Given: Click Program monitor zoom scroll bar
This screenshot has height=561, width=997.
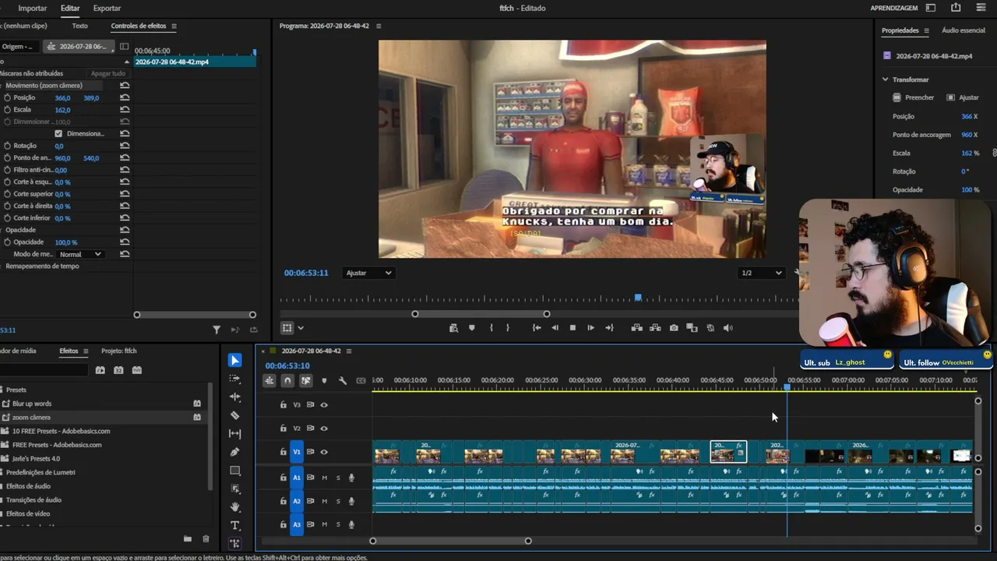Looking at the screenshot, I should [481, 314].
